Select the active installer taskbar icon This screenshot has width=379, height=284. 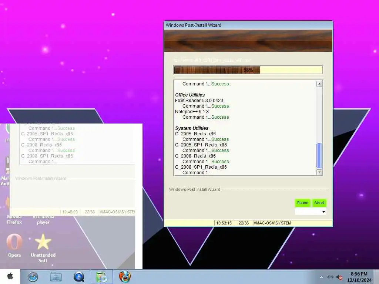(x=102, y=277)
